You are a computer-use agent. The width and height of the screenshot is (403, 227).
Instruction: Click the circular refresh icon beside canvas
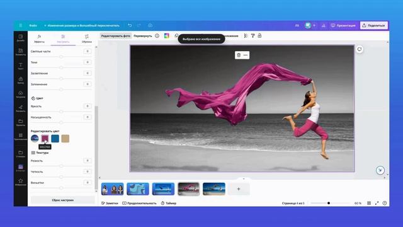point(360,49)
